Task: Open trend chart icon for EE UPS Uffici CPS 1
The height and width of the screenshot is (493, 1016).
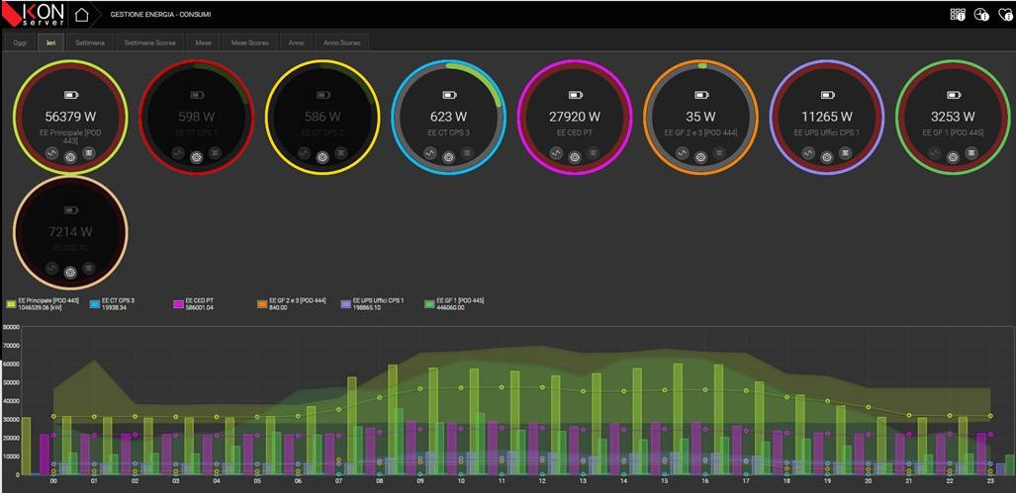Action: pyautogui.click(x=808, y=153)
